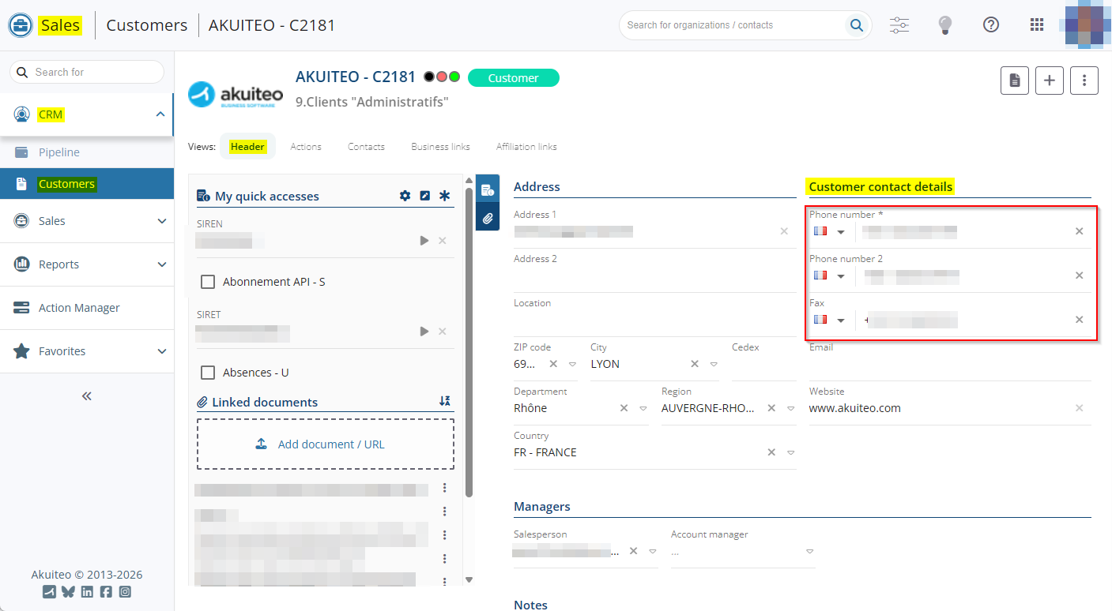
Task: Tick the Absences - U checkbox
Action: [208, 373]
